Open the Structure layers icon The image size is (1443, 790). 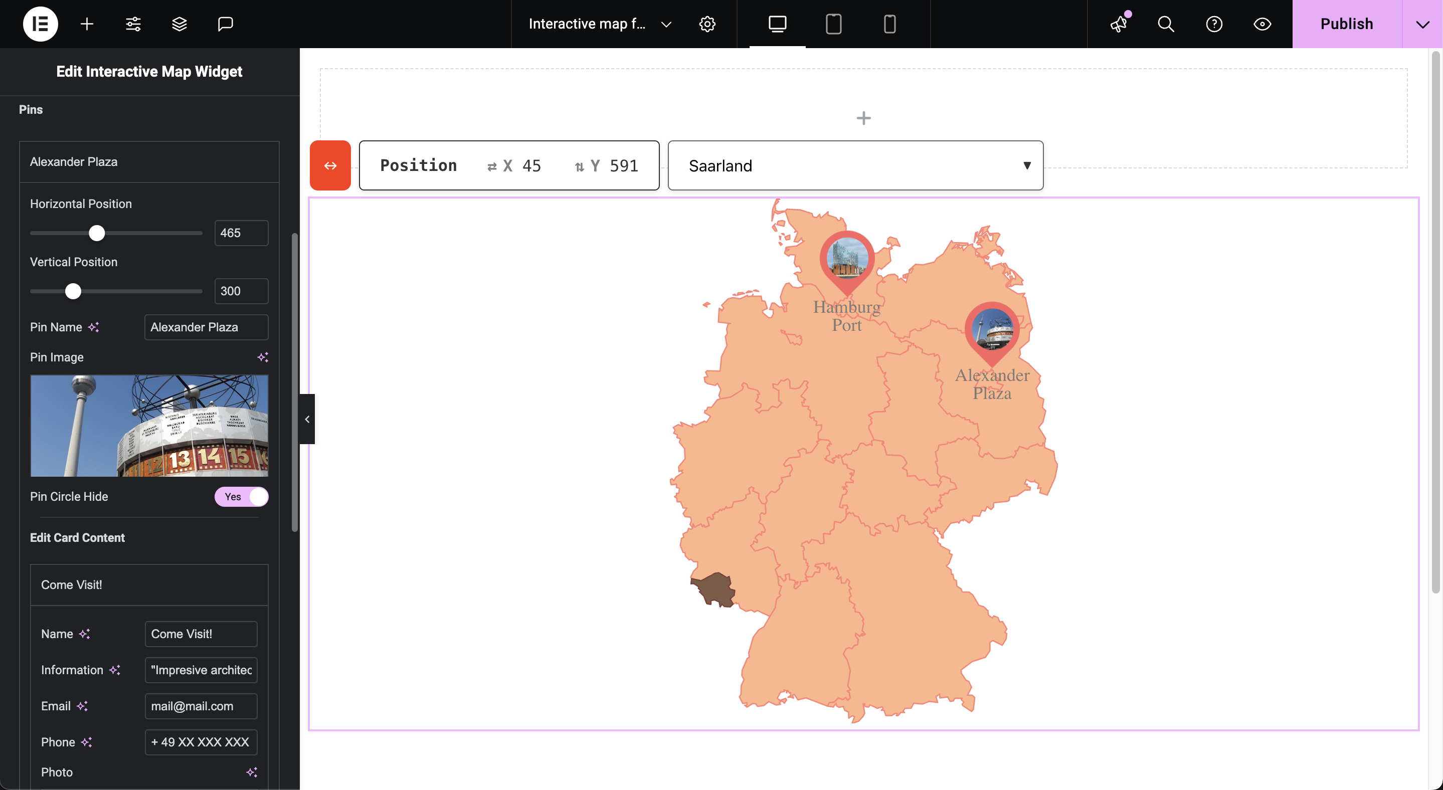click(x=179, y=24)
